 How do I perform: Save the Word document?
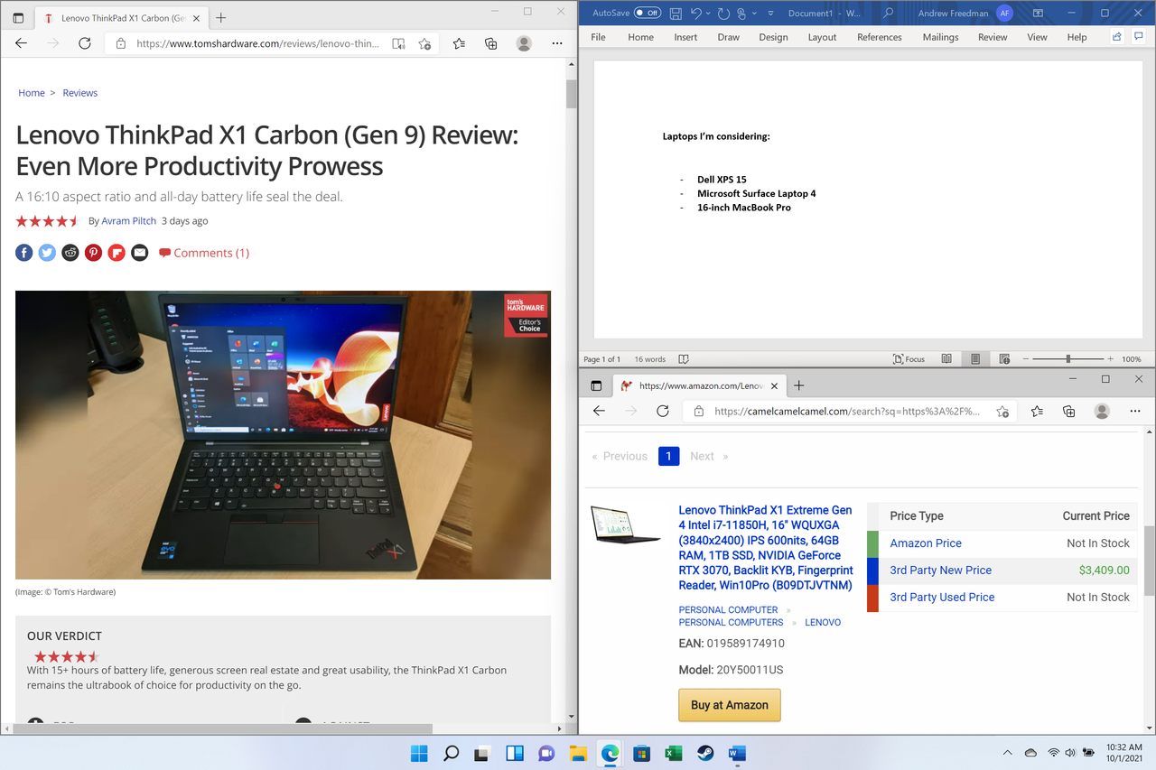pos(676,13)
